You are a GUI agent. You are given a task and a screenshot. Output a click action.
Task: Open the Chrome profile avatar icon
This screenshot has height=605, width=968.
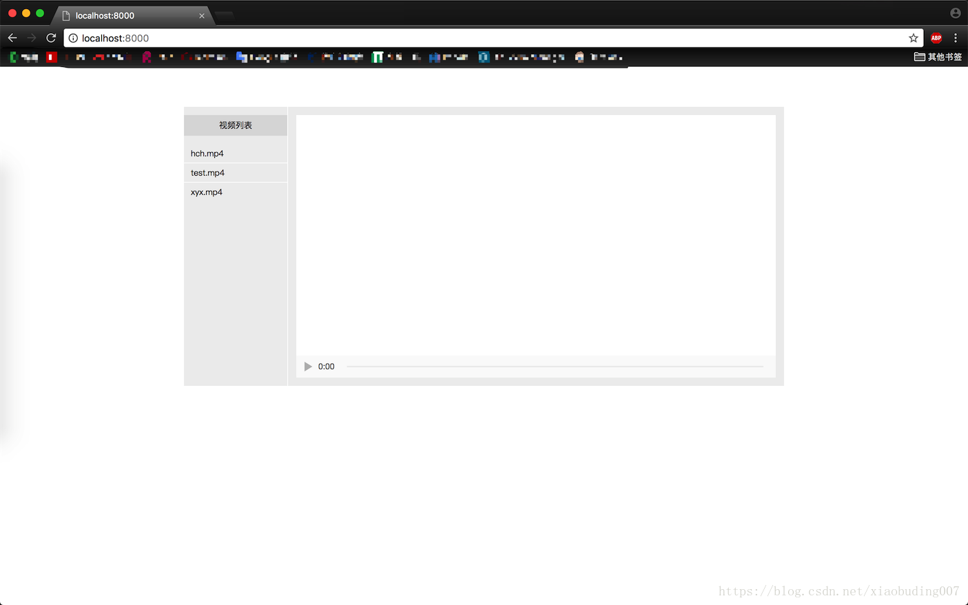pos(955,13)
